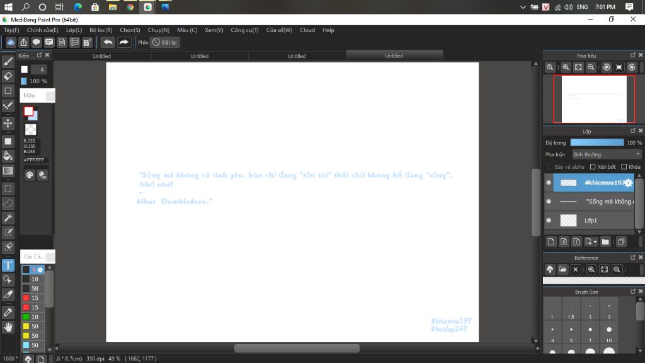
Task: Select the Select Eraser tool
Action: pos(8,247)
